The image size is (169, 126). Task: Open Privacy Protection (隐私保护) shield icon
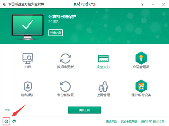tap(28, 86)
